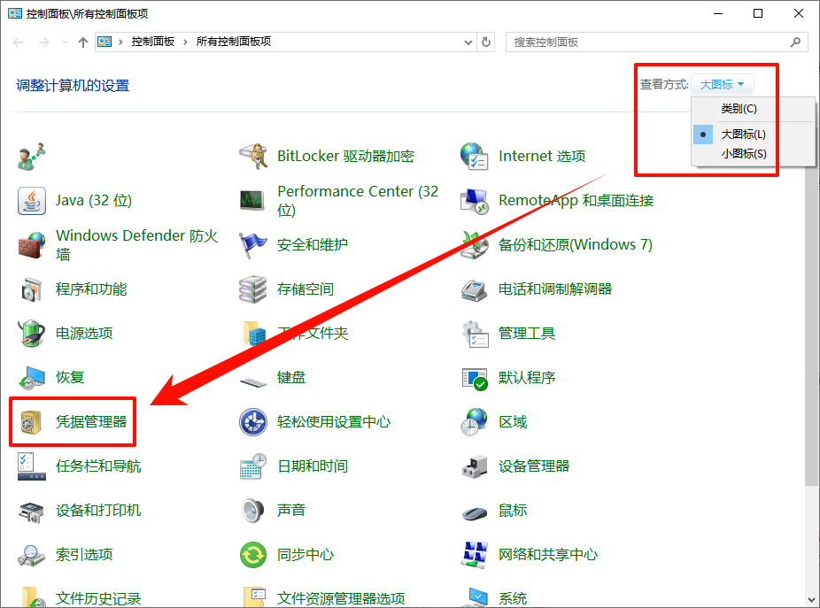The width and height of the screenshot is (820, 608).
Task: Click the 安全和维护 blue flag icon
Action: point(253,245)
